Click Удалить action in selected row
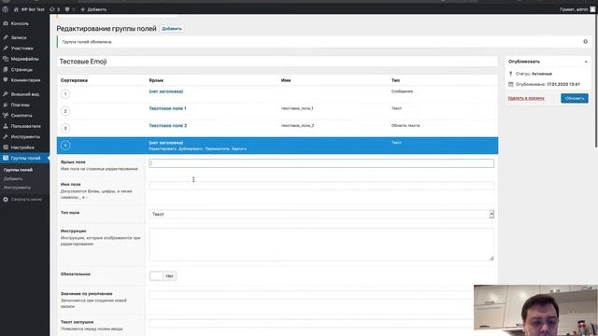 (x=239, y=149)
